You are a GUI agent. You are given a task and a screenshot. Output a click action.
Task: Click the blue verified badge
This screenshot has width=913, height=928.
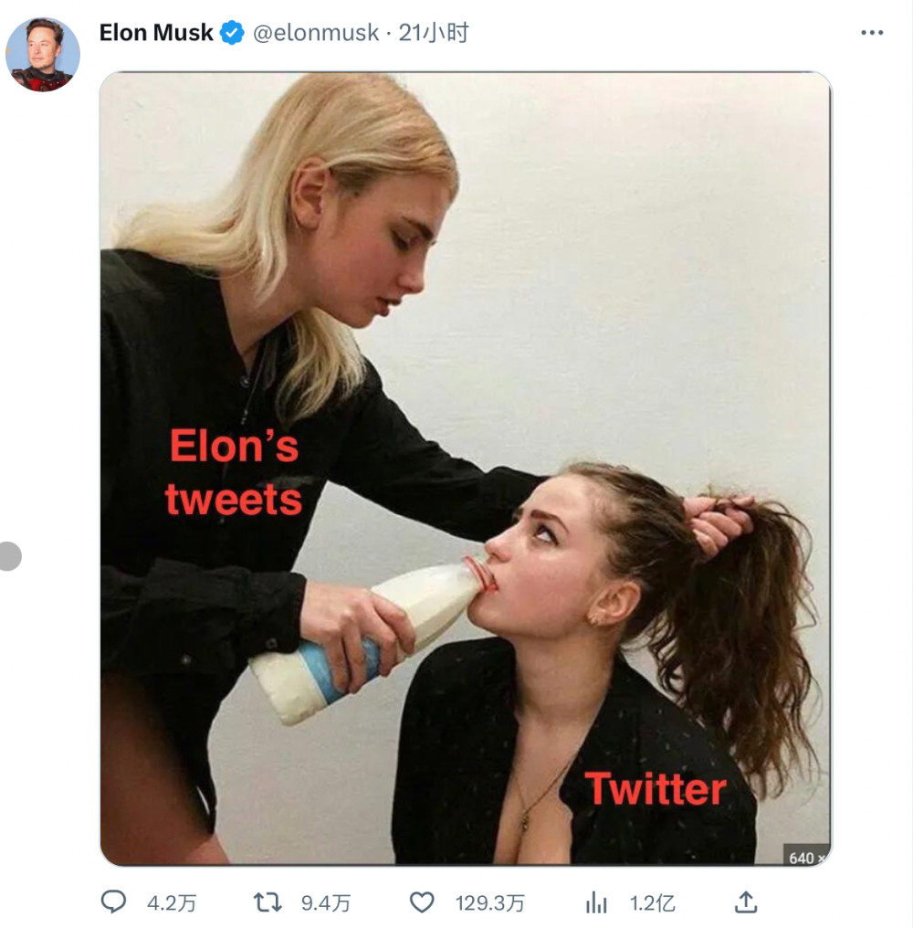(231, 33)
